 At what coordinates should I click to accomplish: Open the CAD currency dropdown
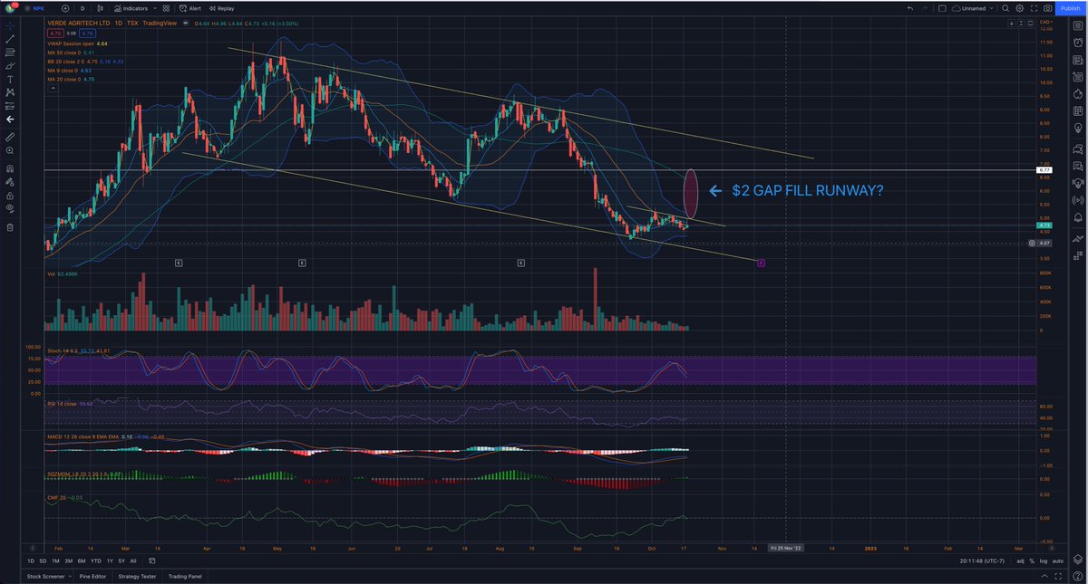tap(1045, 21)
